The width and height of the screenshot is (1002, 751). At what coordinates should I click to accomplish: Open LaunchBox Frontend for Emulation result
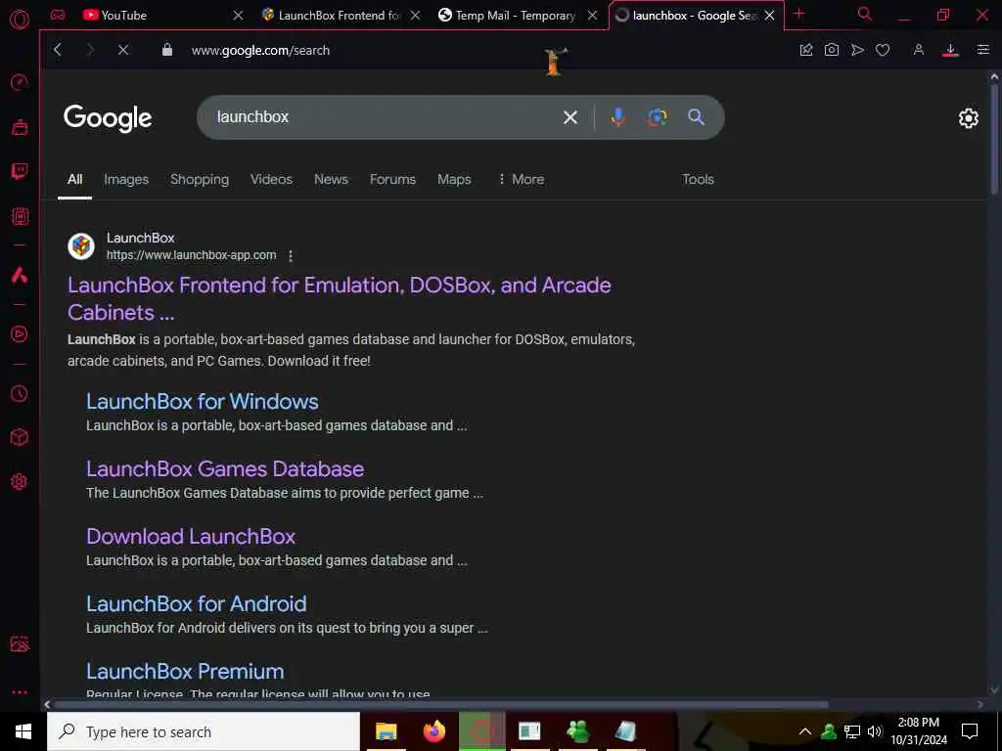point(340,298)
